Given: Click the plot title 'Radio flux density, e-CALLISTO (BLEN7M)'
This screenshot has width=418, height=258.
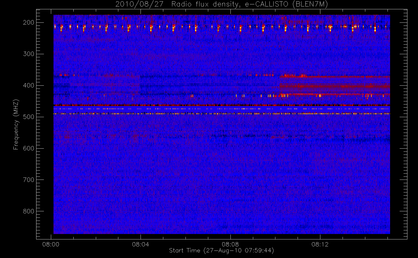Looking at the screenshot, I should click(x=250, y=4).
